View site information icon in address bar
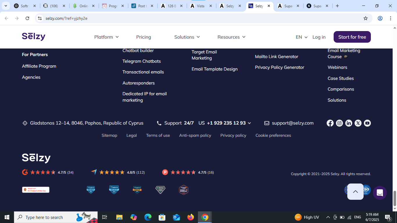 point(40,18)
